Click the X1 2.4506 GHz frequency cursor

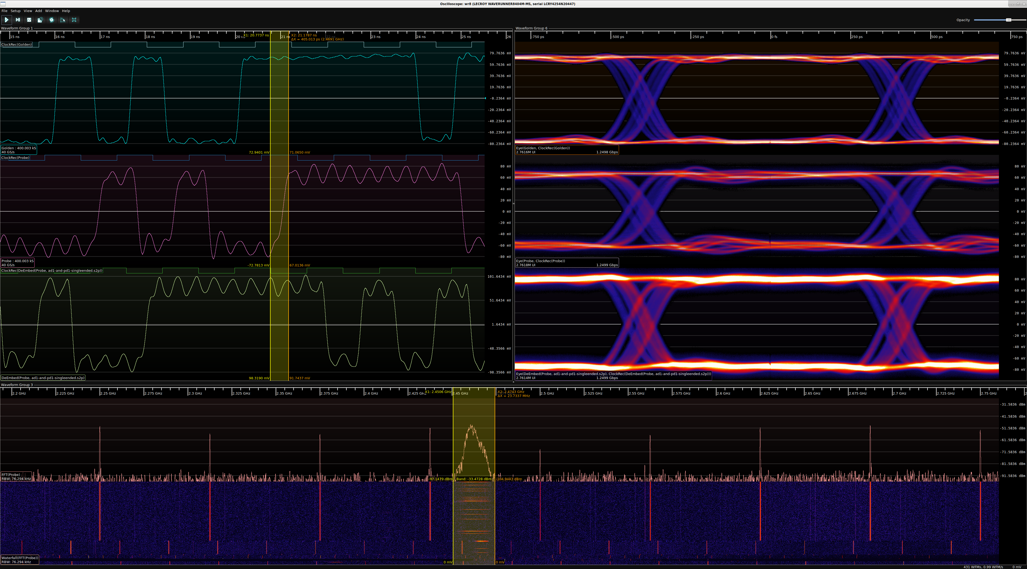[438, 392]
